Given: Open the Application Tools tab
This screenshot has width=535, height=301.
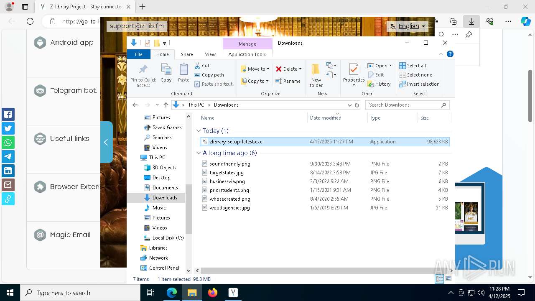Looking at the screenshot, I should pyautogui.click(x=247, y=54).
